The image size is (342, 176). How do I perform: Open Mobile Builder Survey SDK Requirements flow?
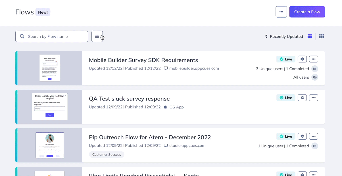point(143,60)
